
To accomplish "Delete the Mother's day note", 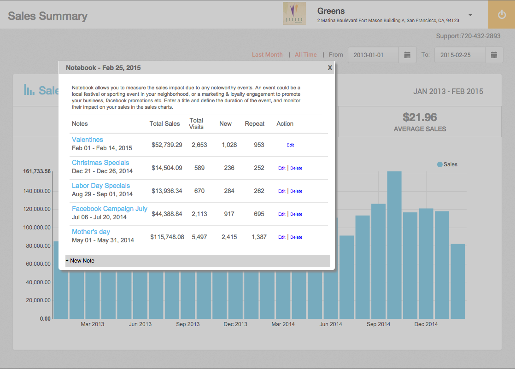I will [x=296, y=237].
